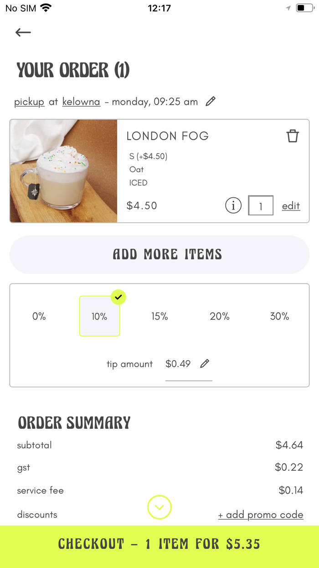Edit pickup time with pencil icon

point(210,101)
